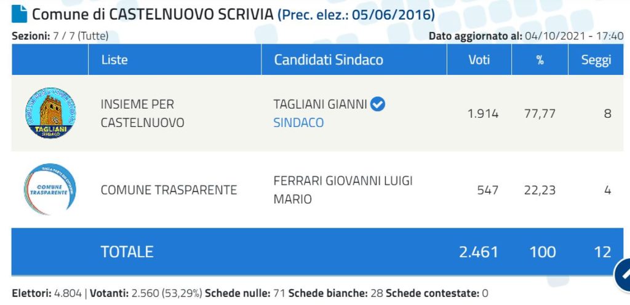Viewport: 630px width, 305px height.
Task: Click the SINDACO label under Tagliani
Action: (298, 123)
